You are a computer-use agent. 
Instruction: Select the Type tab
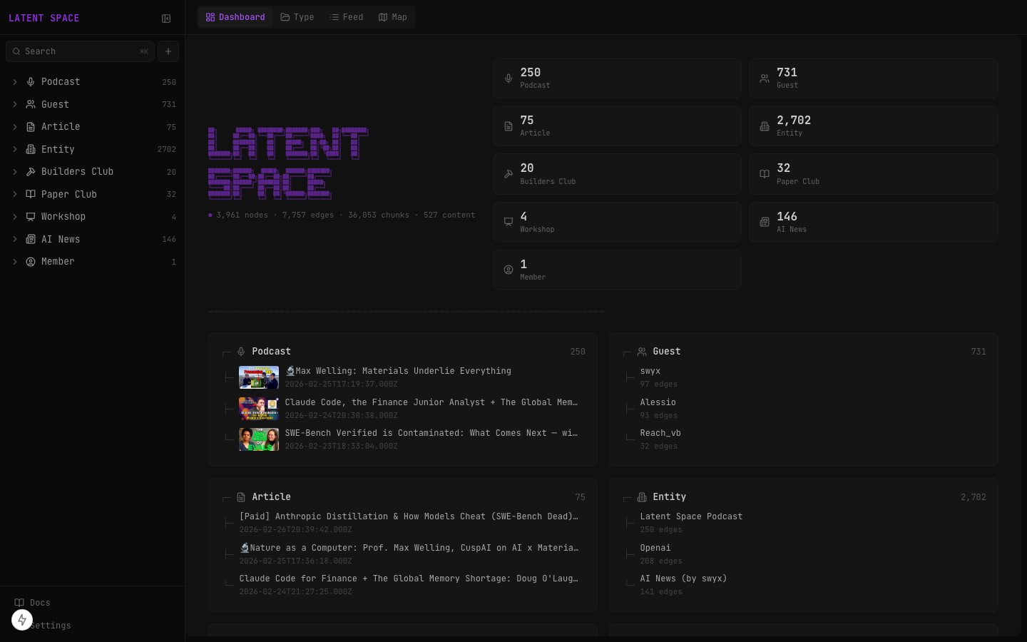297,17
